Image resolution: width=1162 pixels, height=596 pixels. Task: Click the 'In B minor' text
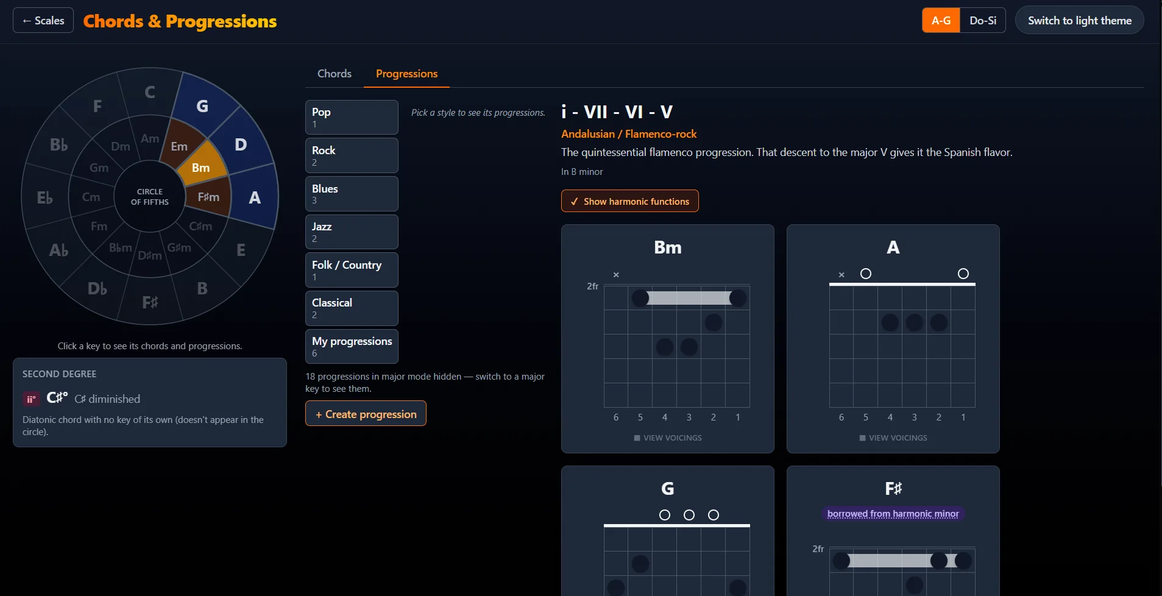point(582,172)
